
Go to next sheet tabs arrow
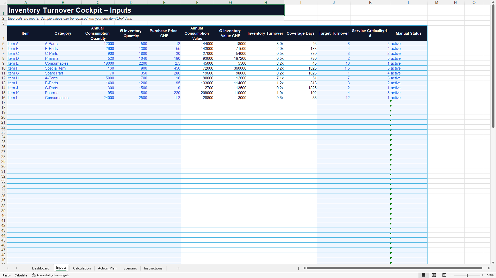[x=16, y=268]
